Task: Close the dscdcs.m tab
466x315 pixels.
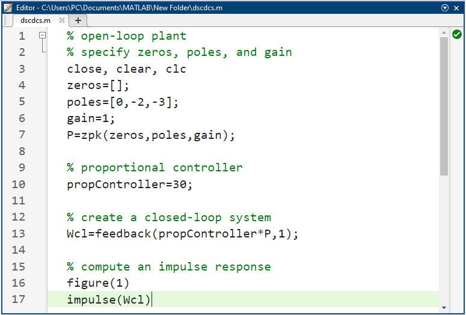Action: (x=62, y=20)
